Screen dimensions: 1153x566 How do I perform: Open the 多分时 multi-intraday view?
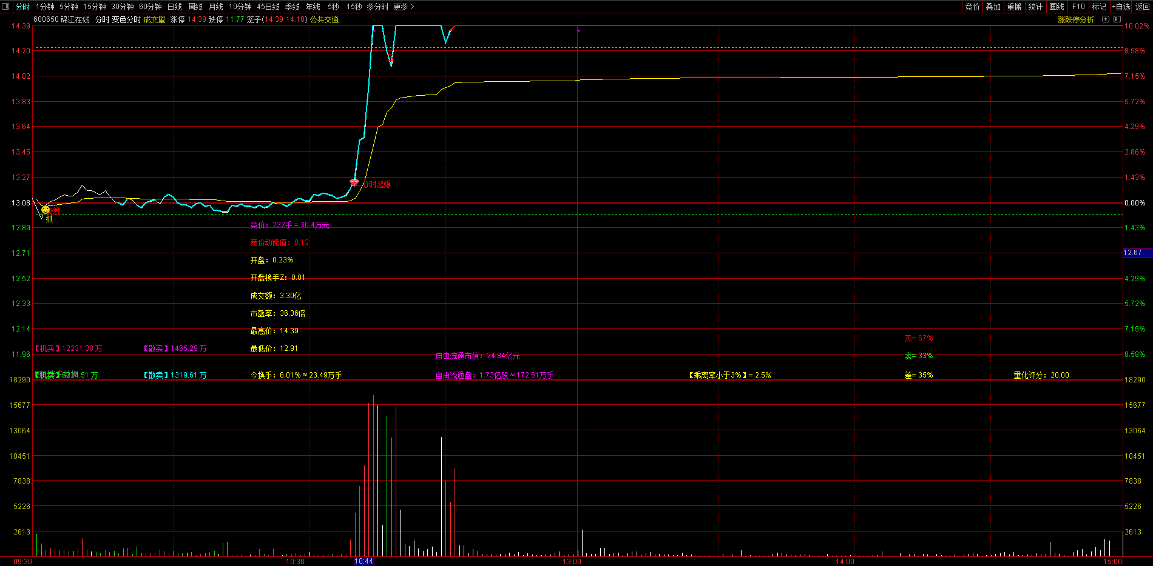[377, 7]
